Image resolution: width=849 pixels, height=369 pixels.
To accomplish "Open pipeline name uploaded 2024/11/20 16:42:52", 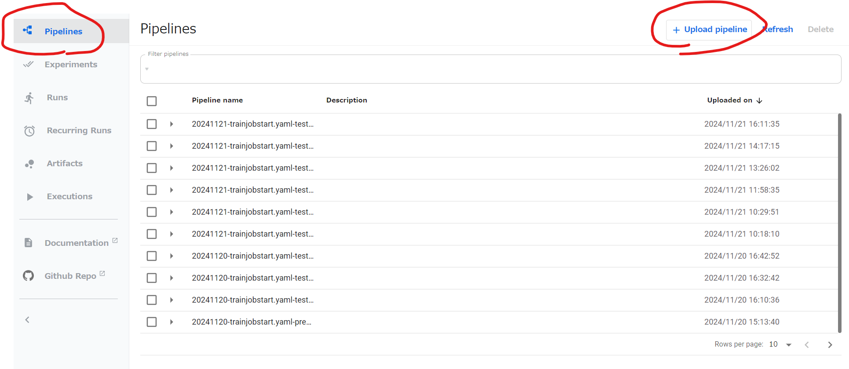I will click(x=253, y=256).
